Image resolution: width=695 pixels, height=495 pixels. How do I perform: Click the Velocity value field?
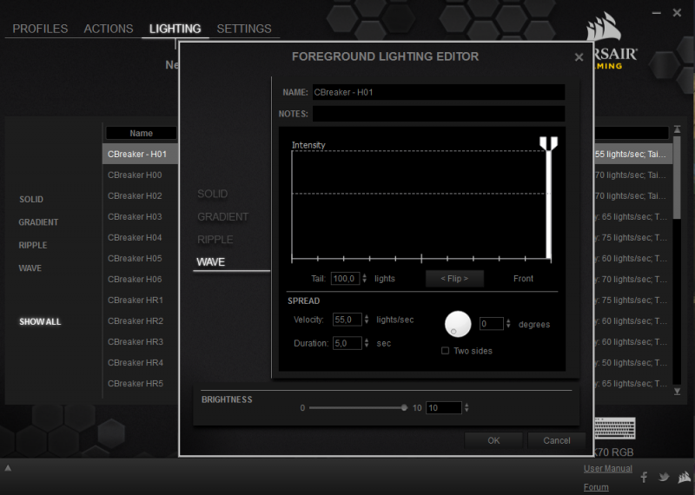coord(347,320)
